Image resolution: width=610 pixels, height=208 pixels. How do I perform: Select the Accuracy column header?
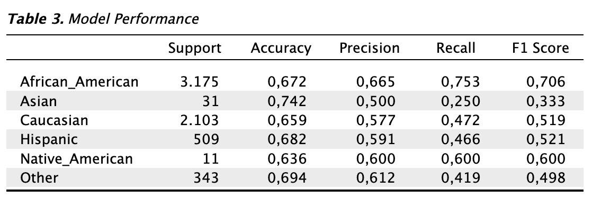point(281,49)
